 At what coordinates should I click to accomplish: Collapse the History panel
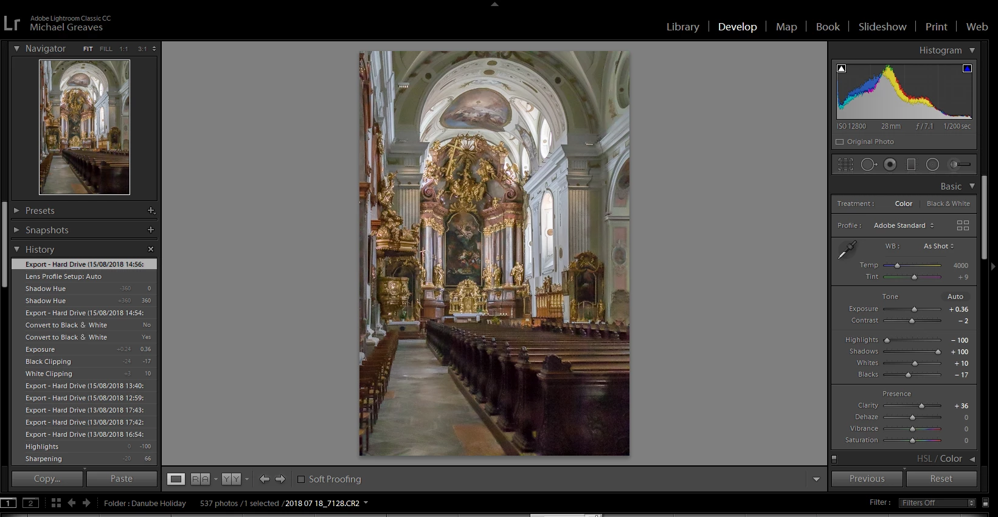tap(16, 249)
